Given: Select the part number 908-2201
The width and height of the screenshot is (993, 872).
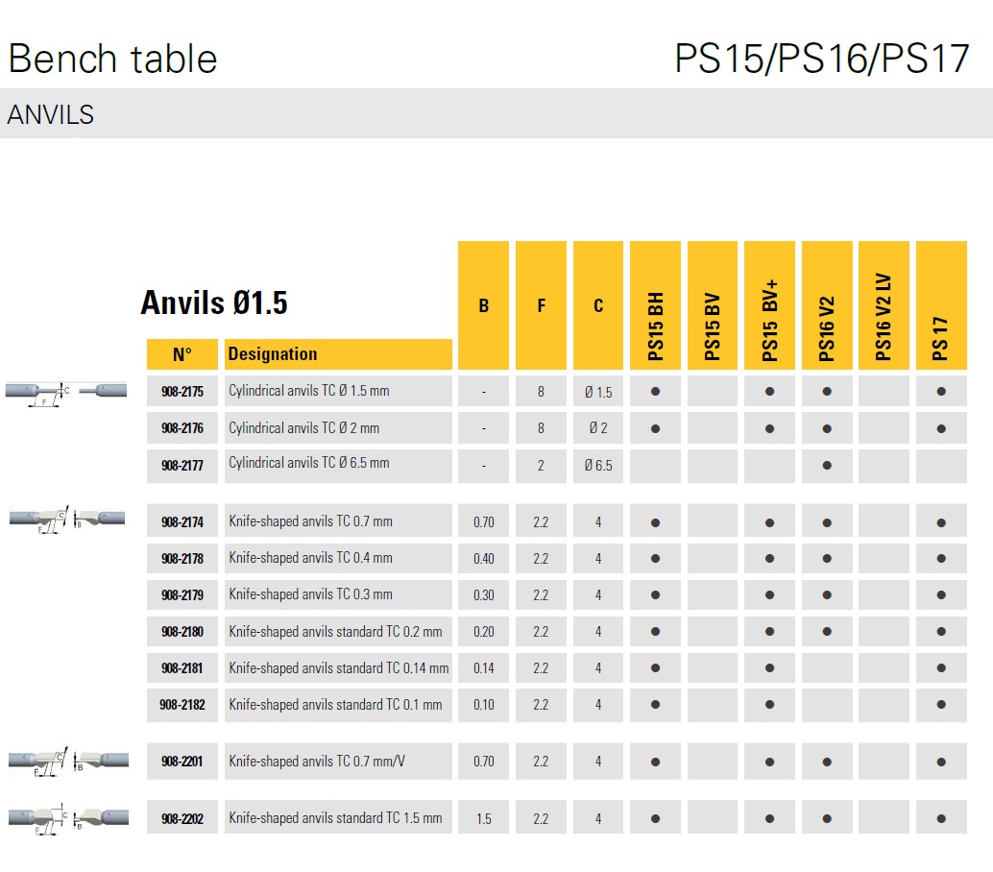Looking at the screenshot, I should tap(182, 762).
